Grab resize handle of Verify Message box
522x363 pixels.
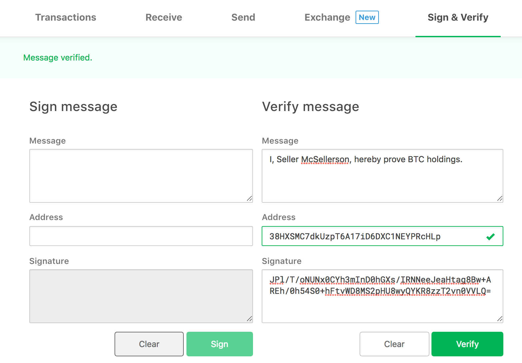[x=500, y=198]
